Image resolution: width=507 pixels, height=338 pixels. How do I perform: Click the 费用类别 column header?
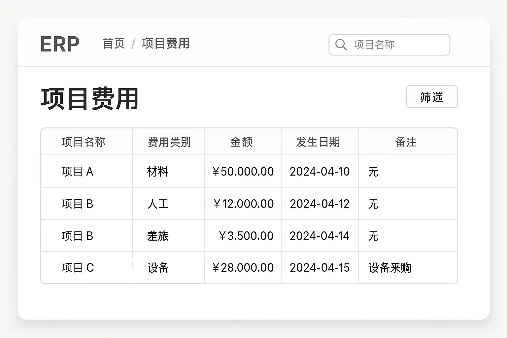click(x=169, y=142)
